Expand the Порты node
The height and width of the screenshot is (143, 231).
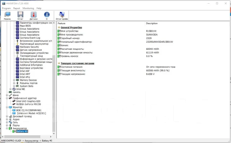point(7,125)
